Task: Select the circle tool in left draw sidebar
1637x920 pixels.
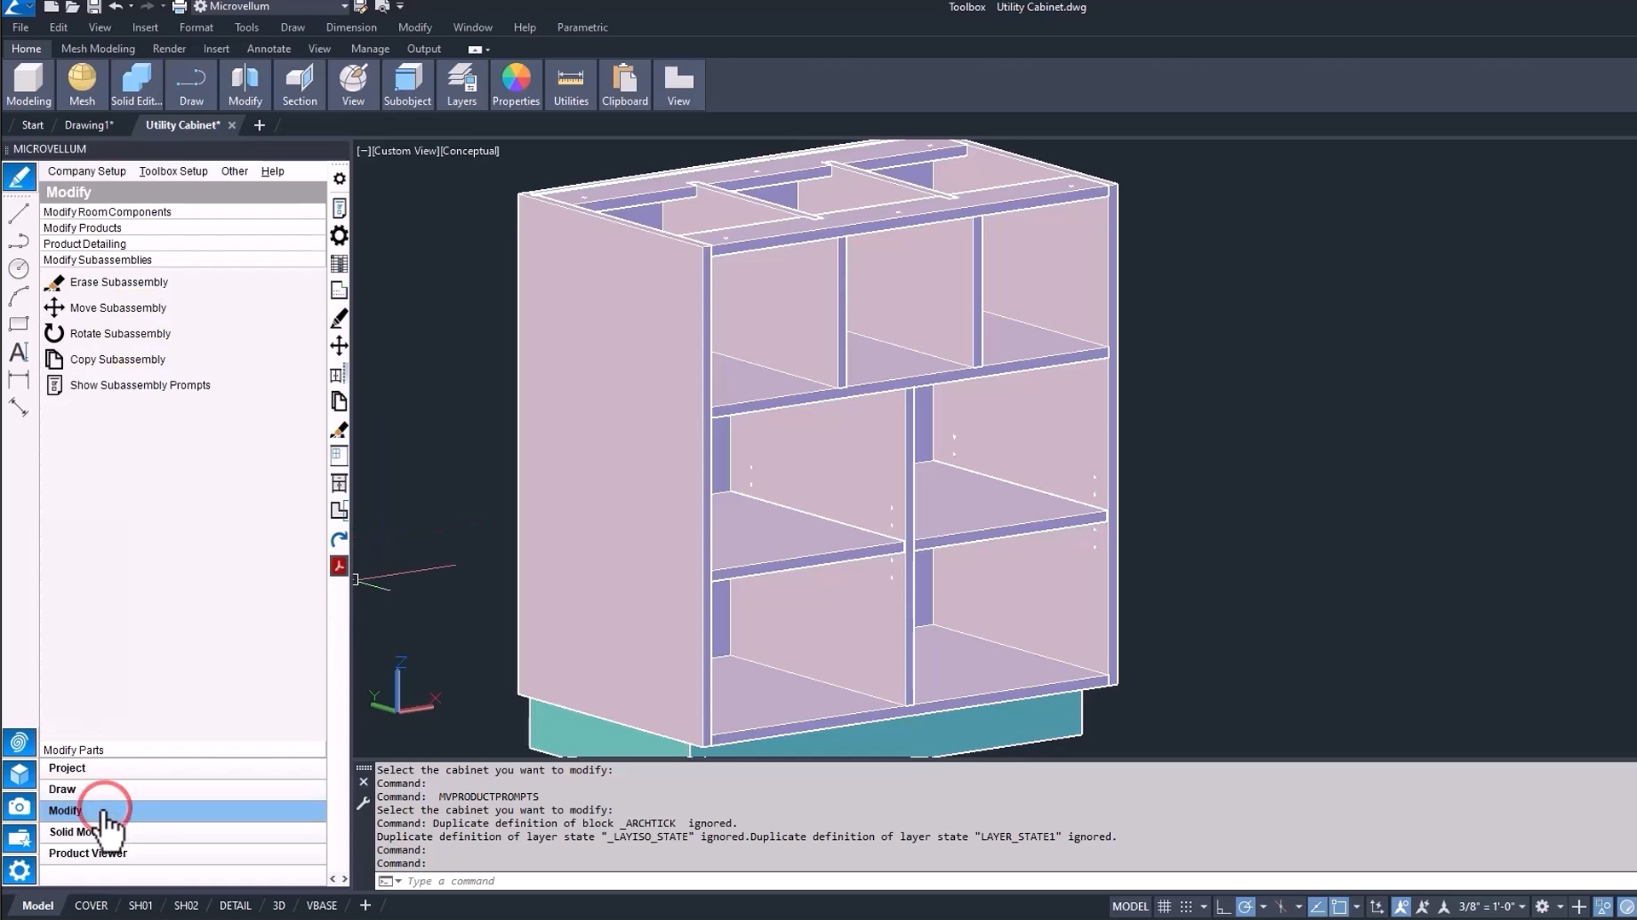Action: [x=19, y=268]
